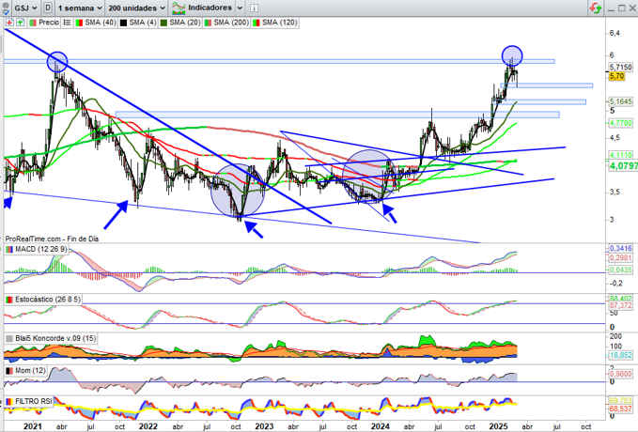Click the 5,7150 price label on axis

[621, 67]
